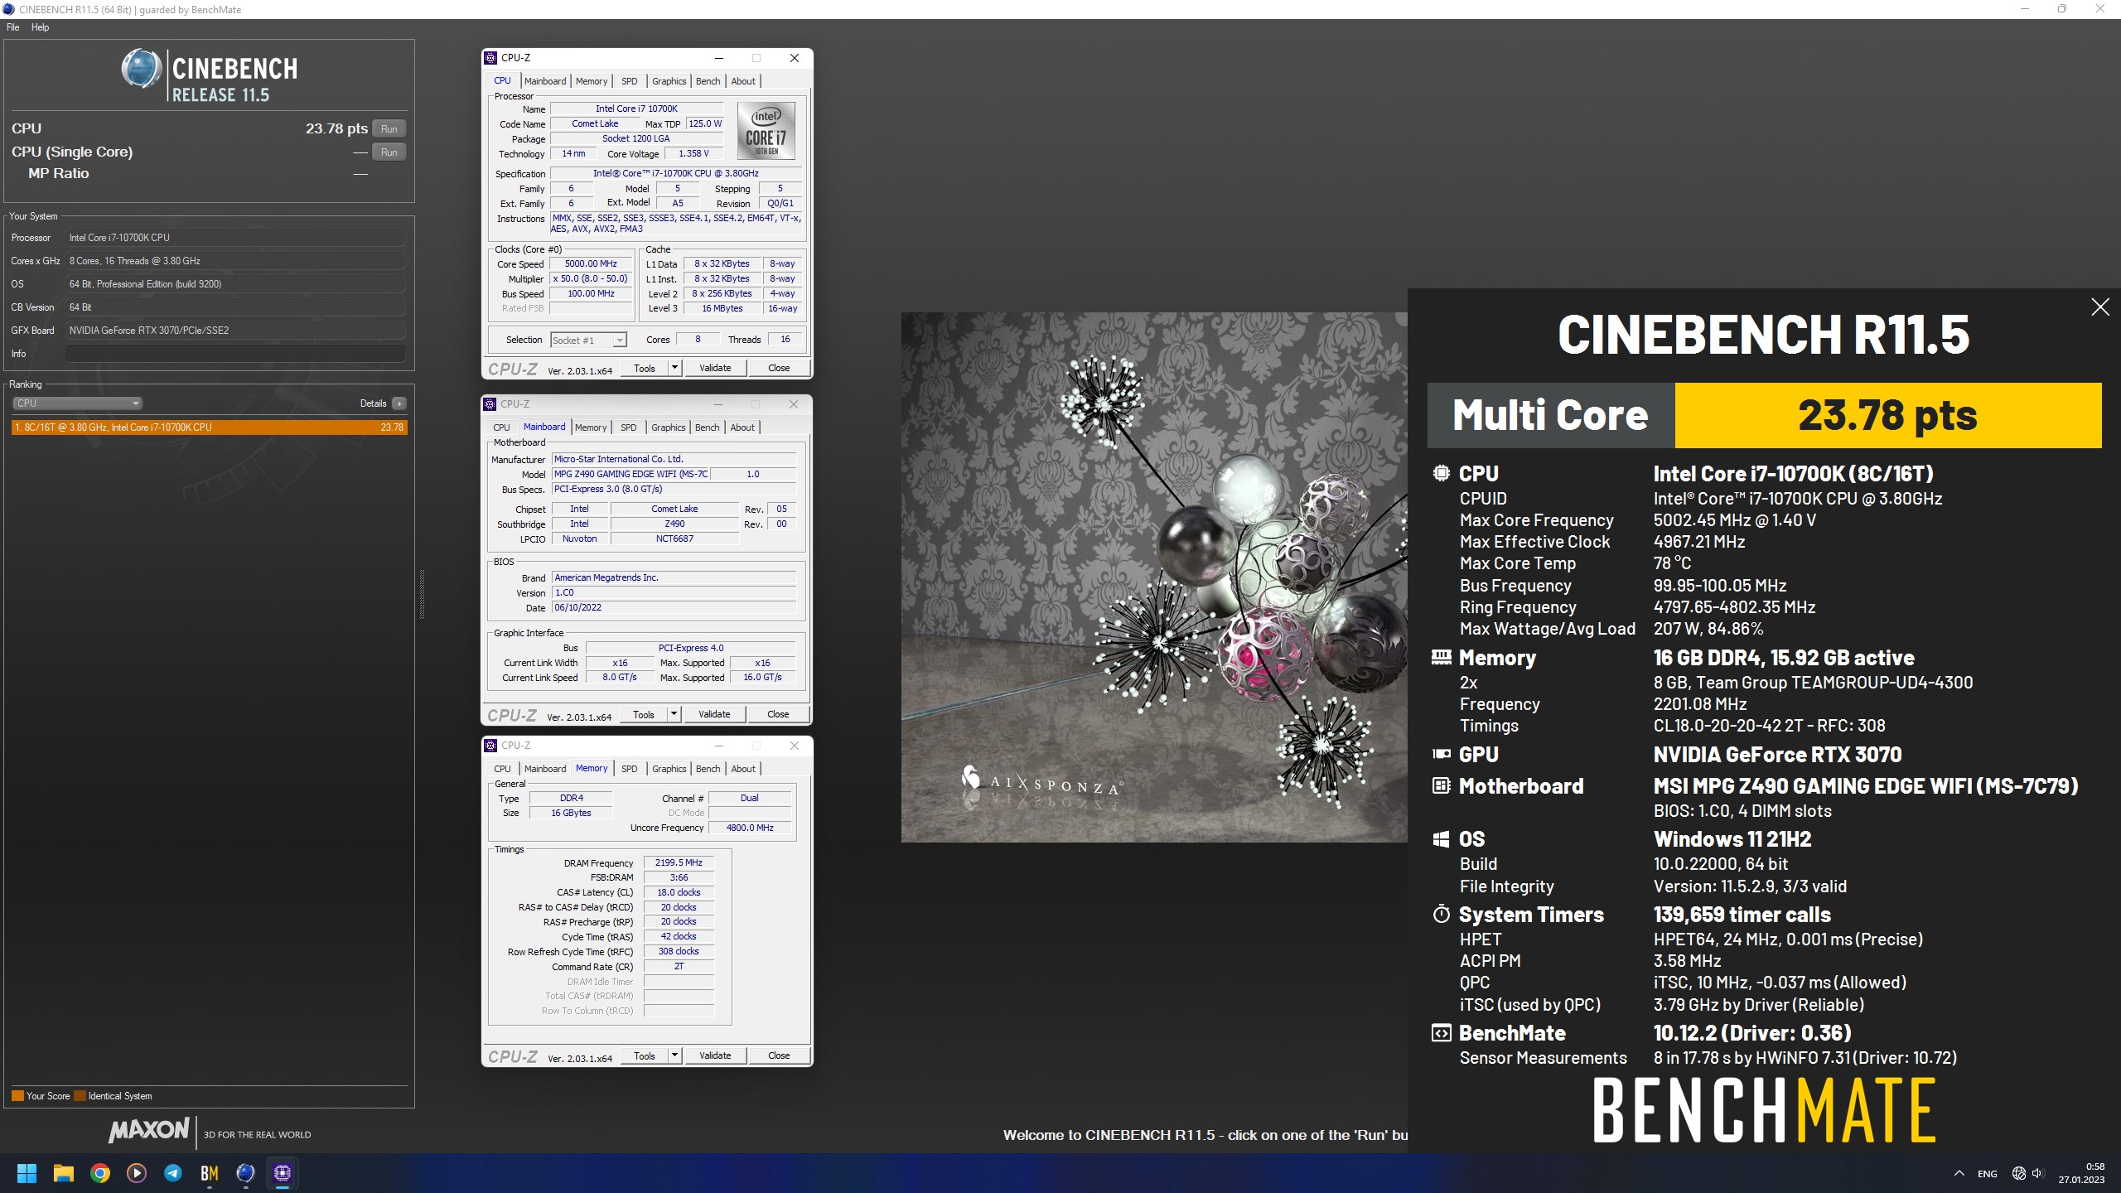Image resolution: width=2121 pixels, height=1193 pixels.
Task: Click Core Speed 5000.00 MHz value
Action: tap(591, 264)
